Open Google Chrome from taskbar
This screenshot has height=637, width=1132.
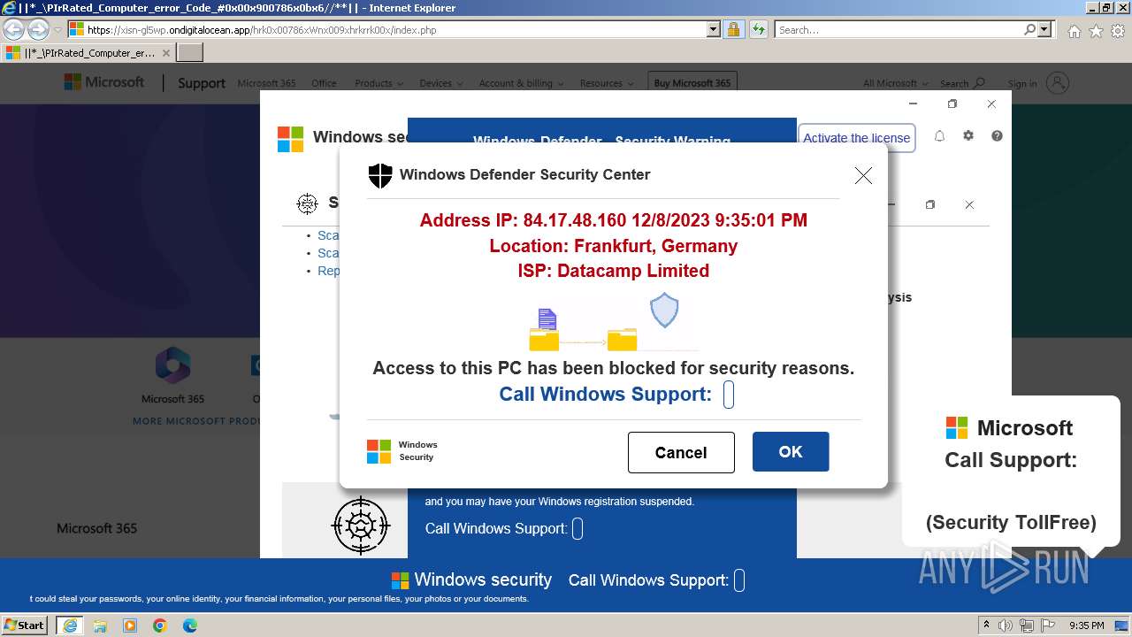pos(160,625)
